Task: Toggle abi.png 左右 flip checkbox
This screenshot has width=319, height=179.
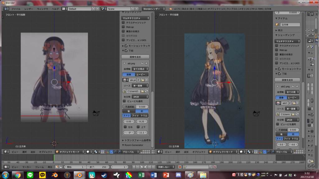Action: 125,127
